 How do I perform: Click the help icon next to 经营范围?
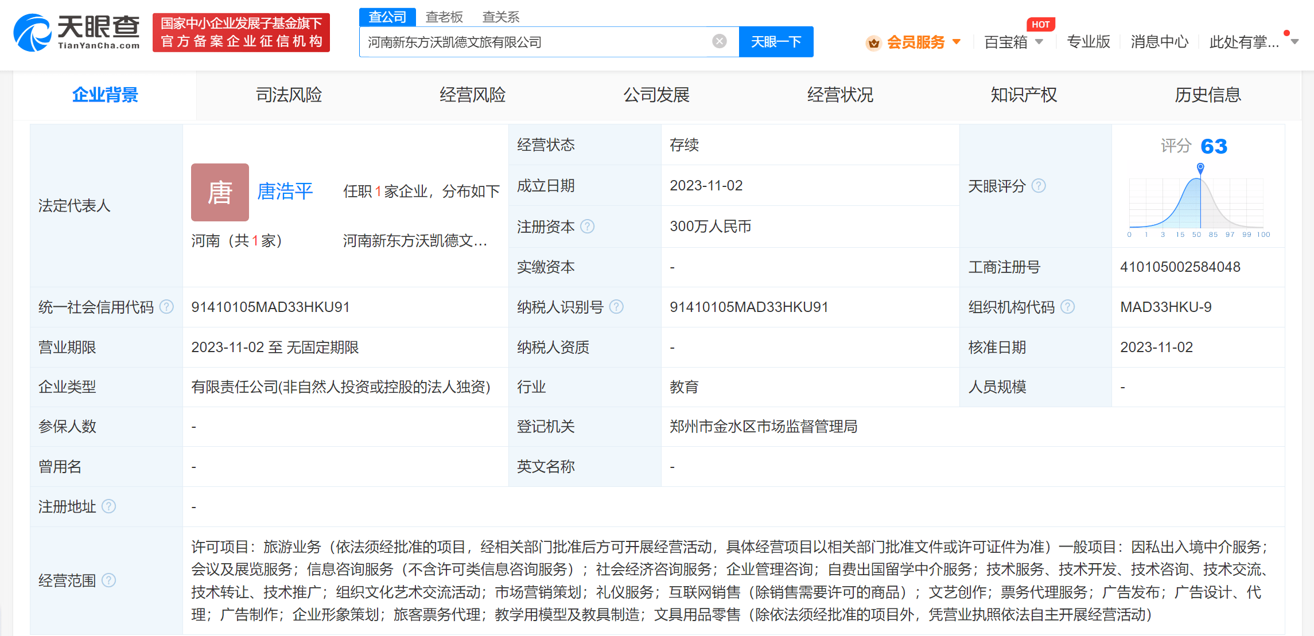pyautogui.click(x=108, y=580)
